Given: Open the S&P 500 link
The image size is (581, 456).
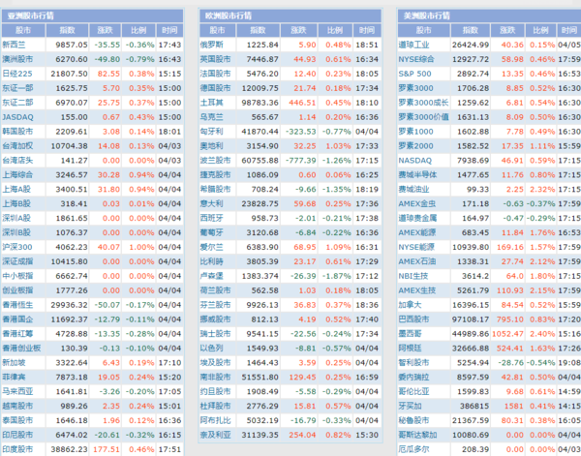Looking at the screenshot, I should click(x=415, y=74).
